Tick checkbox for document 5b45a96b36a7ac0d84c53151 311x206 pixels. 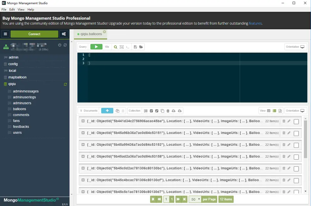pyautogui.click(x=296, y=133)
